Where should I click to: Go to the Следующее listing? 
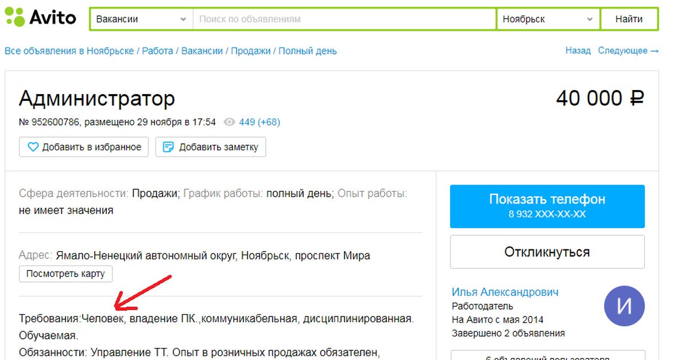(628, 50)
